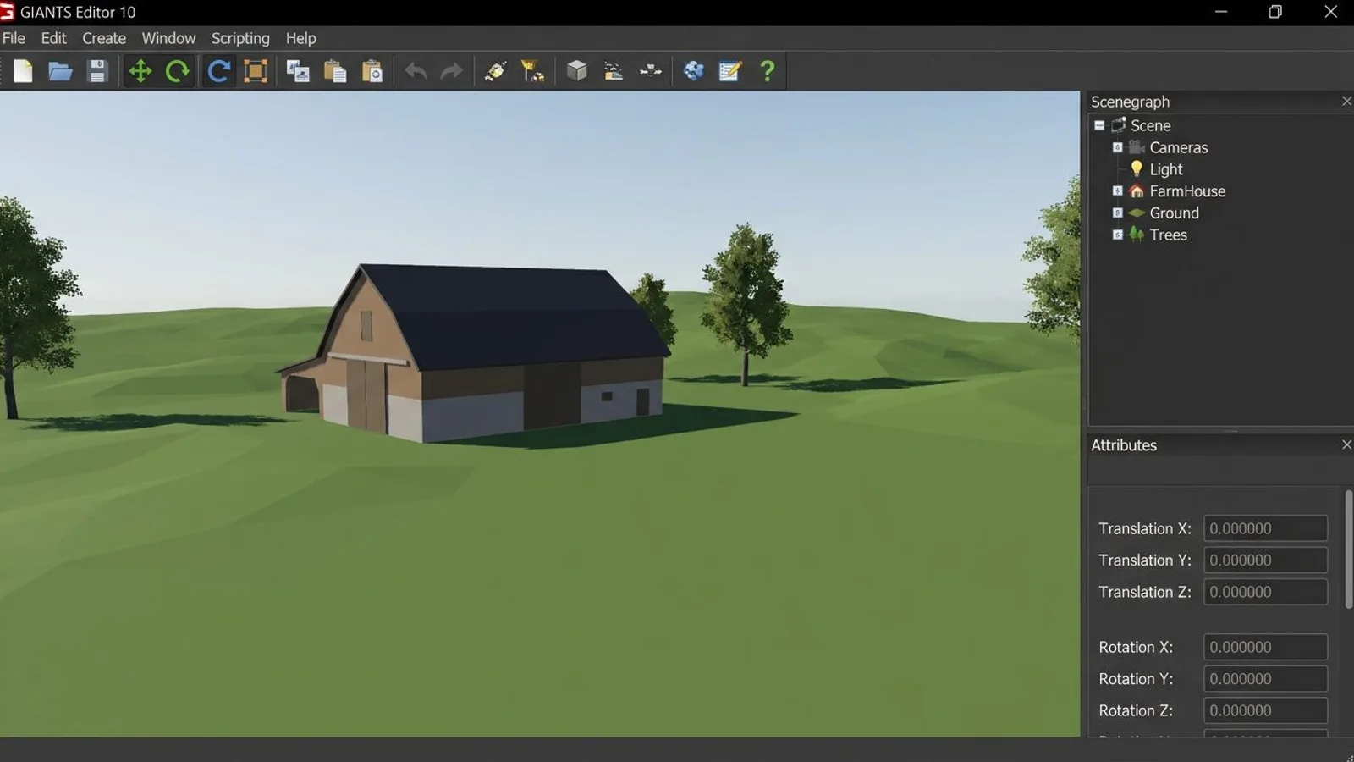Expand the FarmHouse node
This screenshot has width=1354, height=762.
pos(1117,190)
